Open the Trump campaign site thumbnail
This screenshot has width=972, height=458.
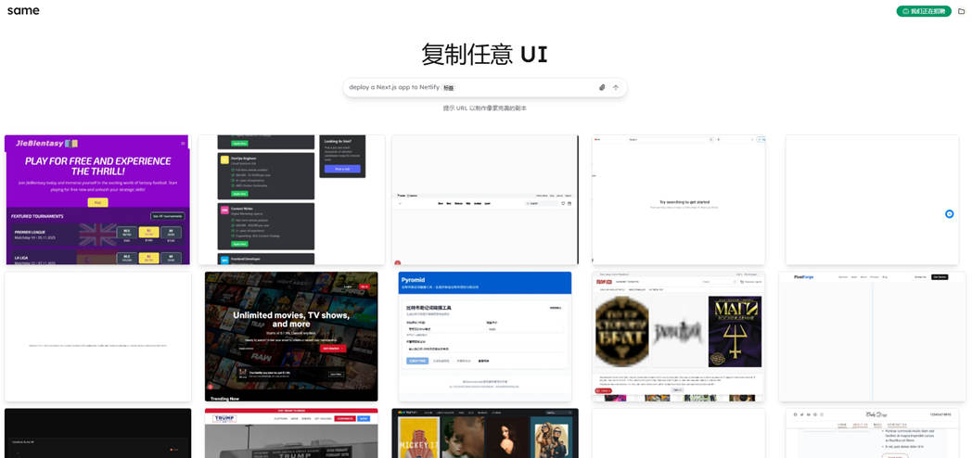291,433
